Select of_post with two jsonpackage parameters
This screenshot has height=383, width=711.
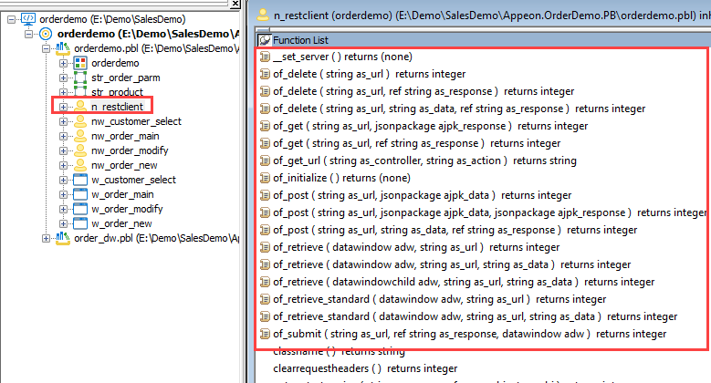(490, 212)
